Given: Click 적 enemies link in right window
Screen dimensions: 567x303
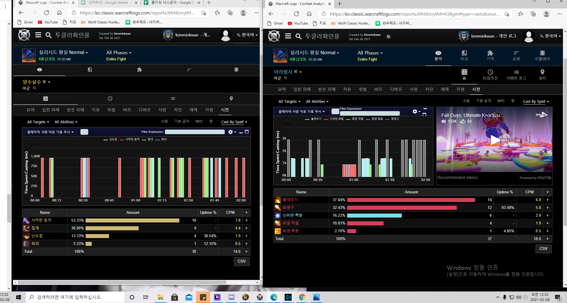Looking at the screenshot, I should (x=285, y=78).
